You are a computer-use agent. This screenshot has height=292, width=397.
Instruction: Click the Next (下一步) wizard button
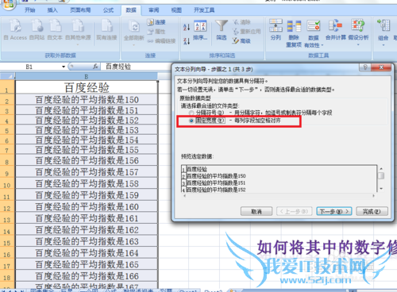334,212
